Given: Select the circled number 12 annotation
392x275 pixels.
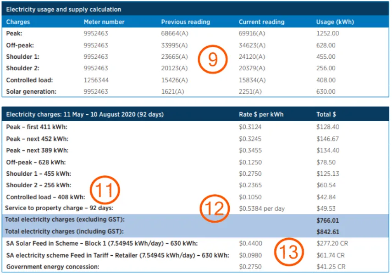Looking at the screenshot, I should tap(214, 209).
